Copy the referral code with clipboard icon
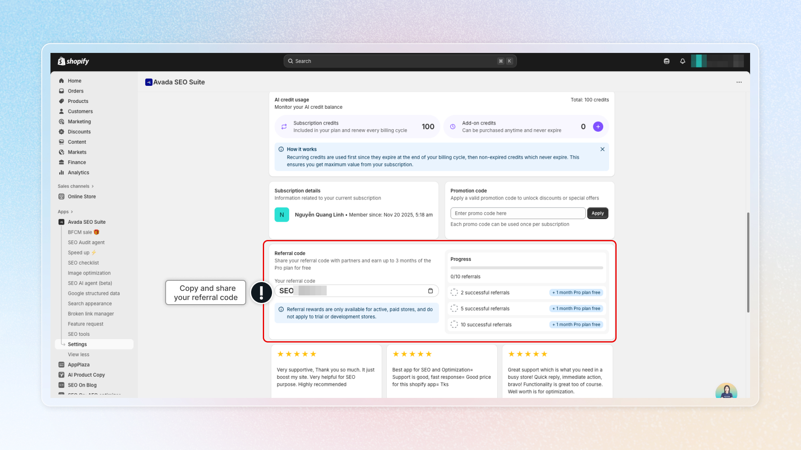Image resolution: width=801 pixels, height=450 pixels. pyautogui.click(x=430, y=291)
